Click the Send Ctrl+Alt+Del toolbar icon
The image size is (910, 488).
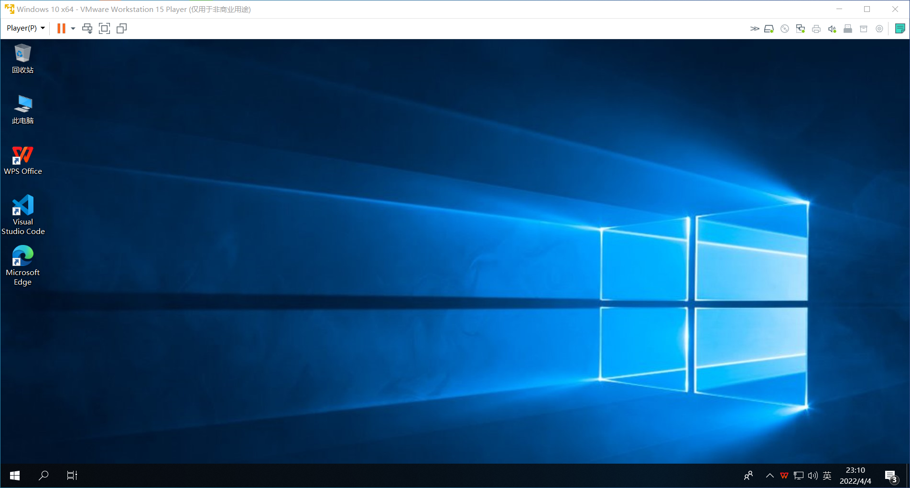point(87,28)
